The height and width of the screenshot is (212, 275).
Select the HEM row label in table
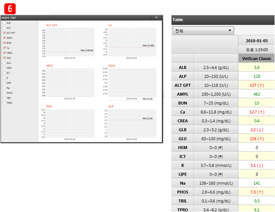[x=182, y=147]
